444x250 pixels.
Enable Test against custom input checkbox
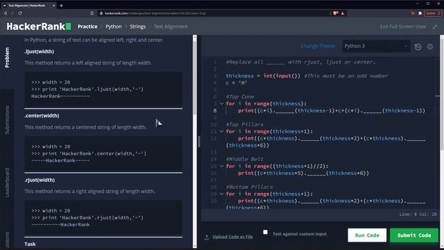point(265,232)
